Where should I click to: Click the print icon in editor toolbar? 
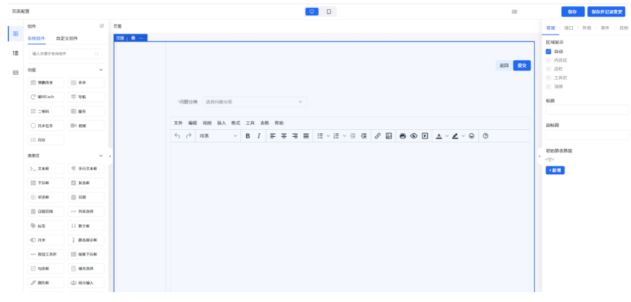tap(403, 135)
